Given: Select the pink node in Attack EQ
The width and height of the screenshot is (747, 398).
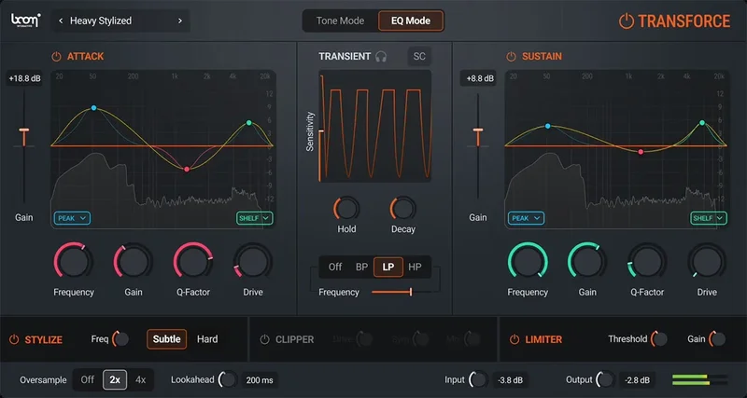Looking at the screenshot, I should tap(187, 170).
